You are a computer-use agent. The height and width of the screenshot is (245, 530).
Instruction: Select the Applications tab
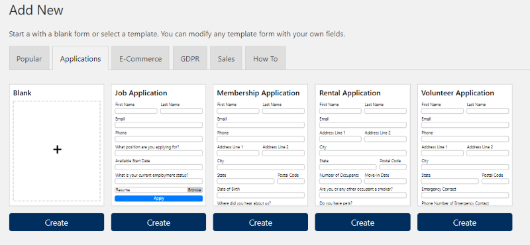click(80, 58)
